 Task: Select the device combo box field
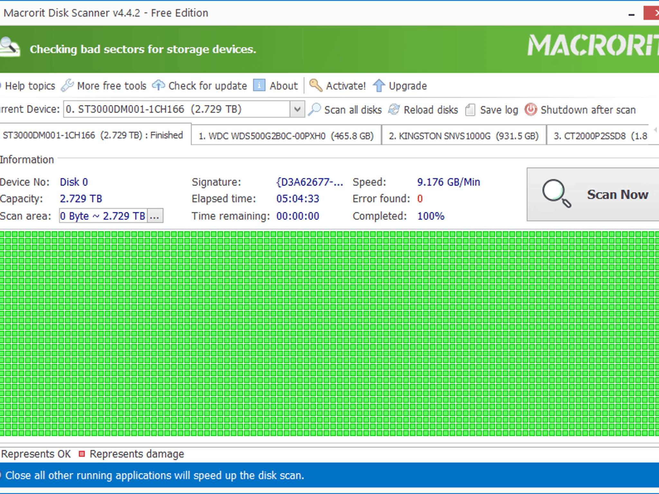tap(184, 109)
